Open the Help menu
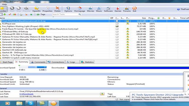 click(4, 4)
